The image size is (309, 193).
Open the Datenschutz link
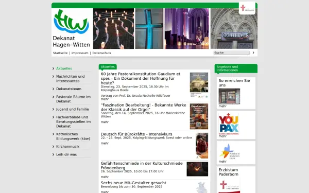[x=102, y=53]
